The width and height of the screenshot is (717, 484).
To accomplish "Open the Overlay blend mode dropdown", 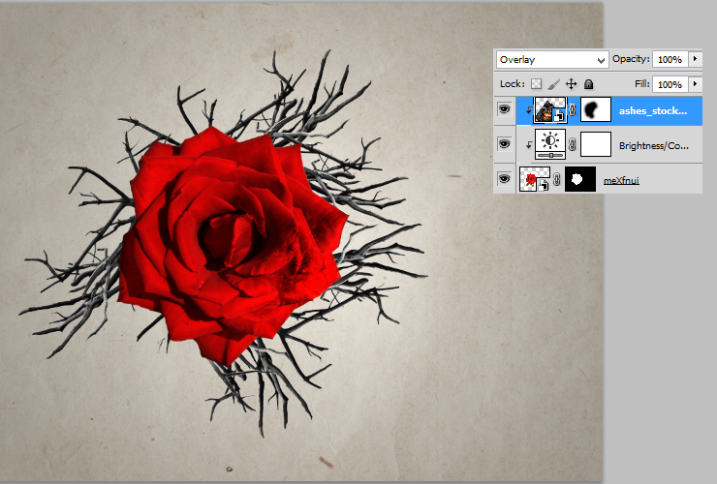I will coord(552,59).
